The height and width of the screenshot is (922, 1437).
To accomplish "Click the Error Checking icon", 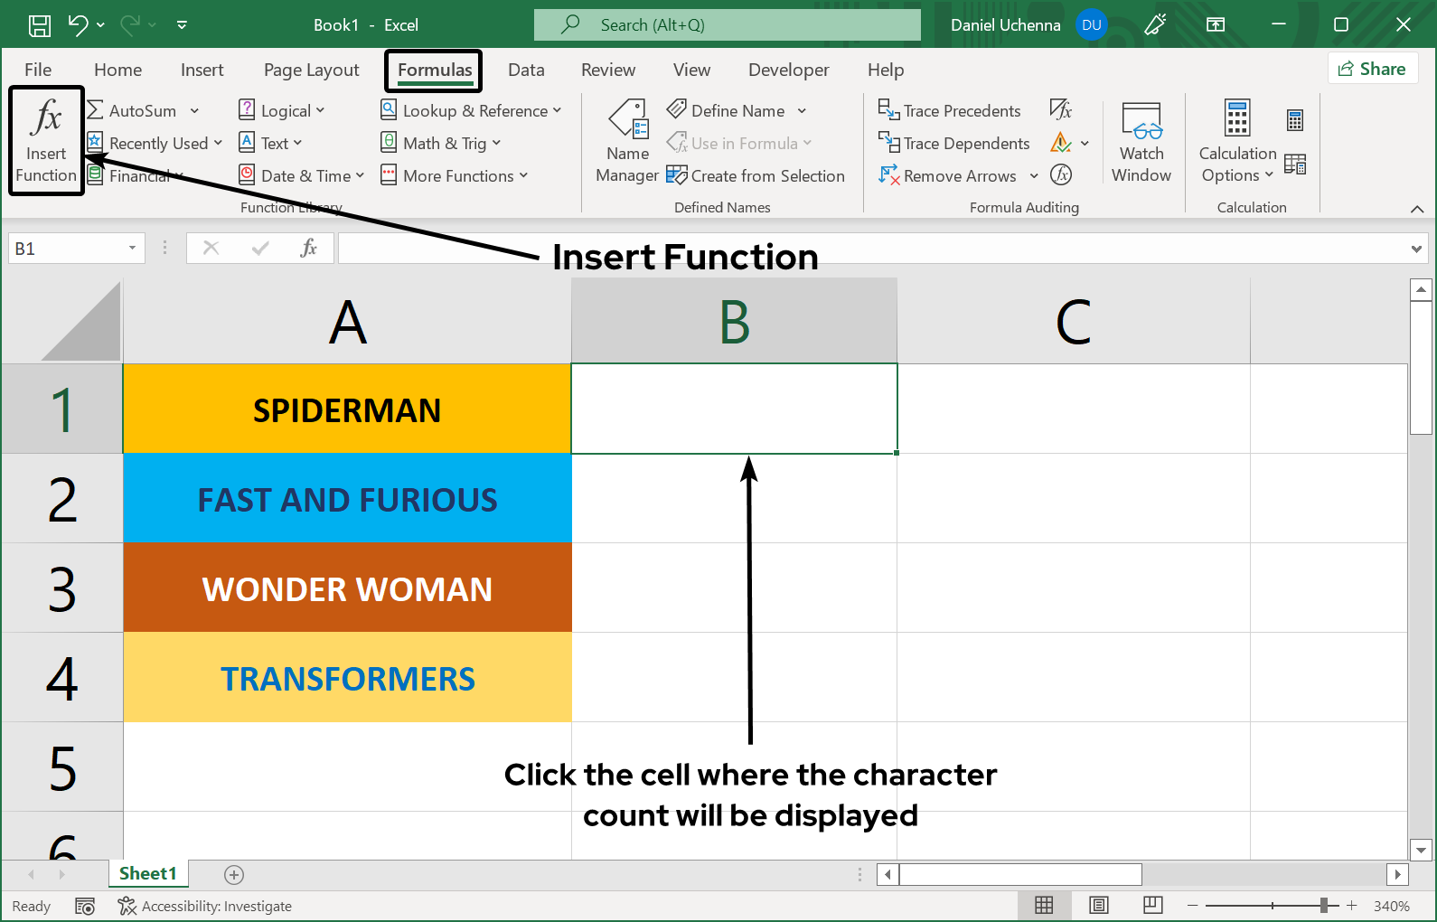I will (x=1061, y=143).
